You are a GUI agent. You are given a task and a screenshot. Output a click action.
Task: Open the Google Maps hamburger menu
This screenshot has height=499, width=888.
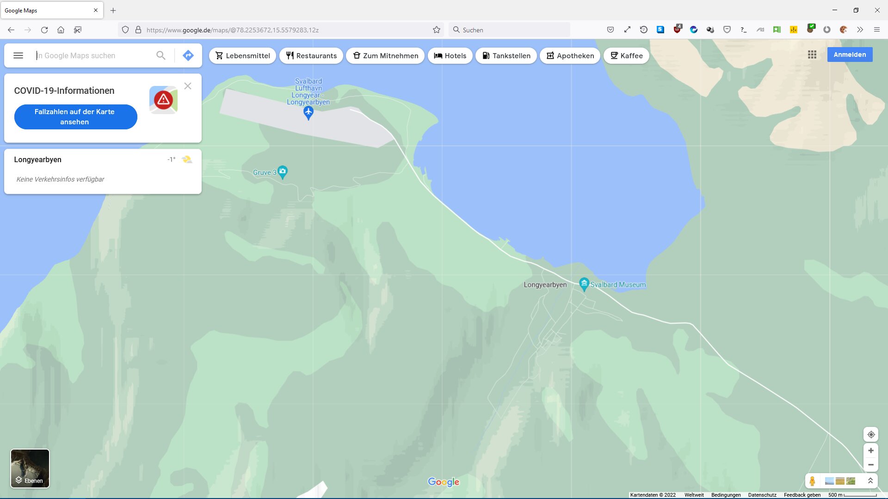18,55
